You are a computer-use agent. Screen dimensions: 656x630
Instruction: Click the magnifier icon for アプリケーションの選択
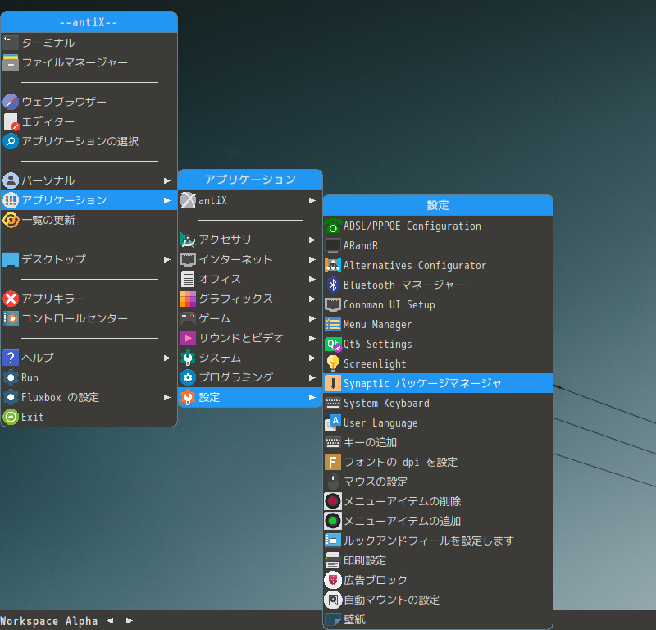[11, 141]
